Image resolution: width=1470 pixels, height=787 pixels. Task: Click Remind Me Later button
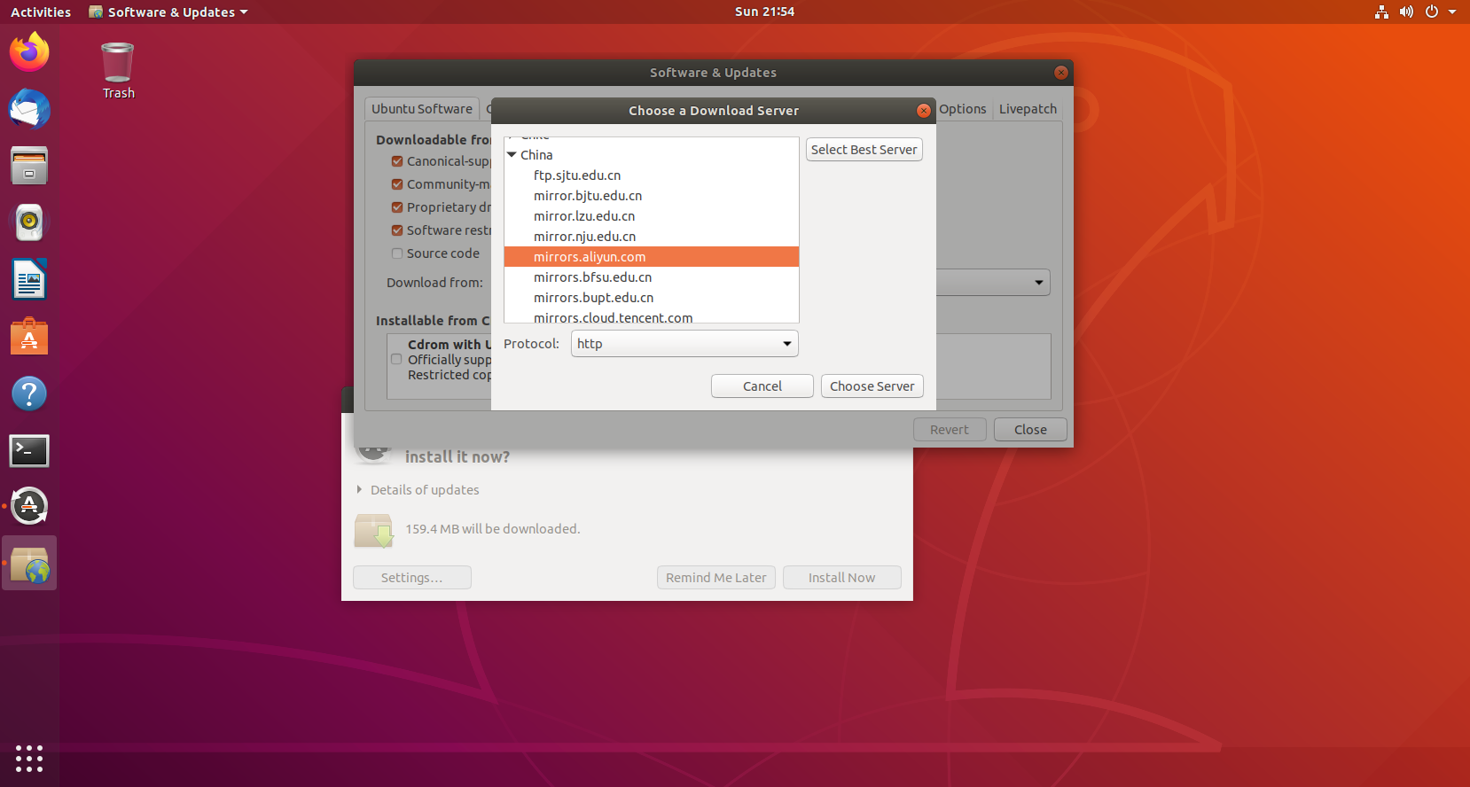coord(715,578)
